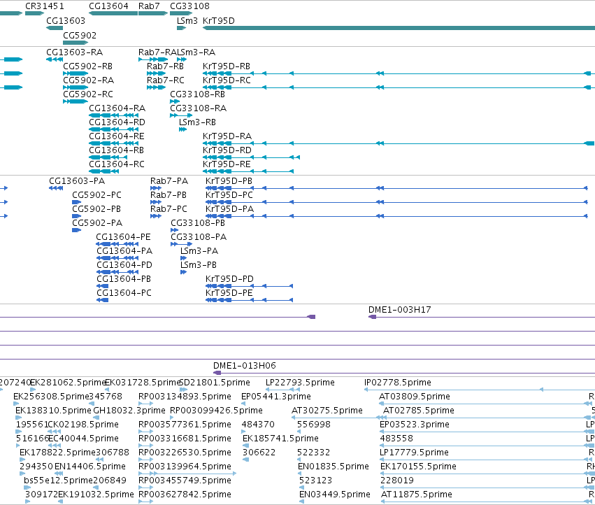Image resolution: width=595 pixels, height=505 pixels.
Task: Select transcript Rab7-RB
Action: coord(165,66)
